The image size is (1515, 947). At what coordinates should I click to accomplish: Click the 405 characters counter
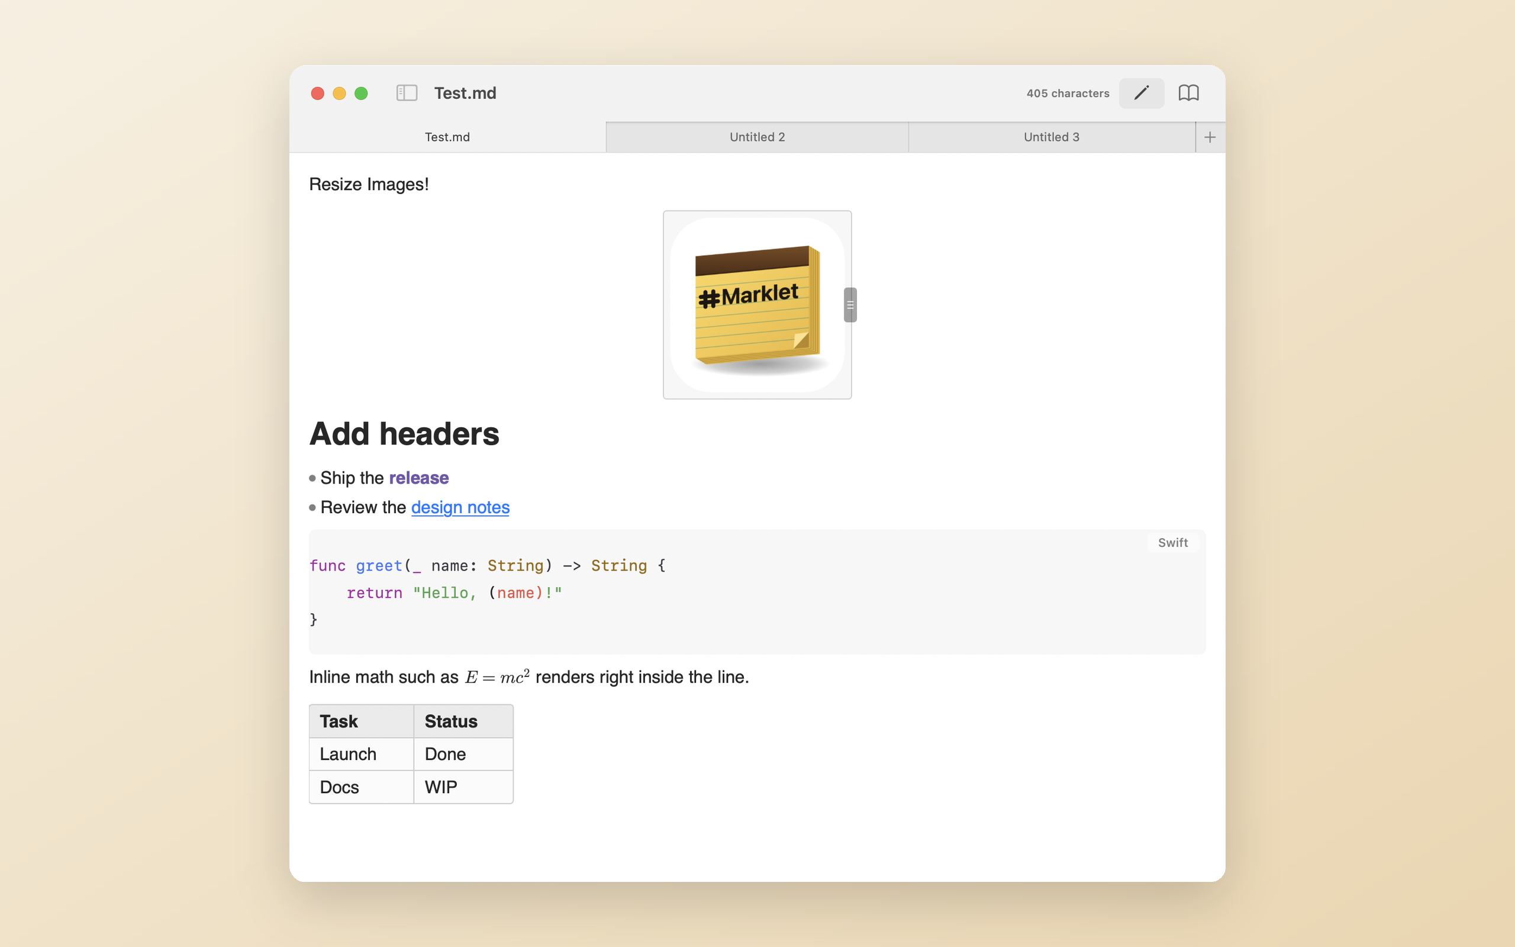tap(1068, 94)
